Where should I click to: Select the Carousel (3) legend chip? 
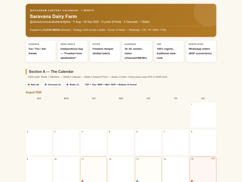53,84
